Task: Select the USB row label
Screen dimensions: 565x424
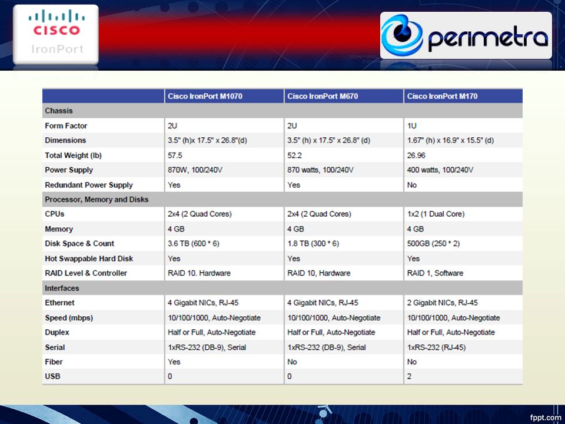Action: [52, 376]
